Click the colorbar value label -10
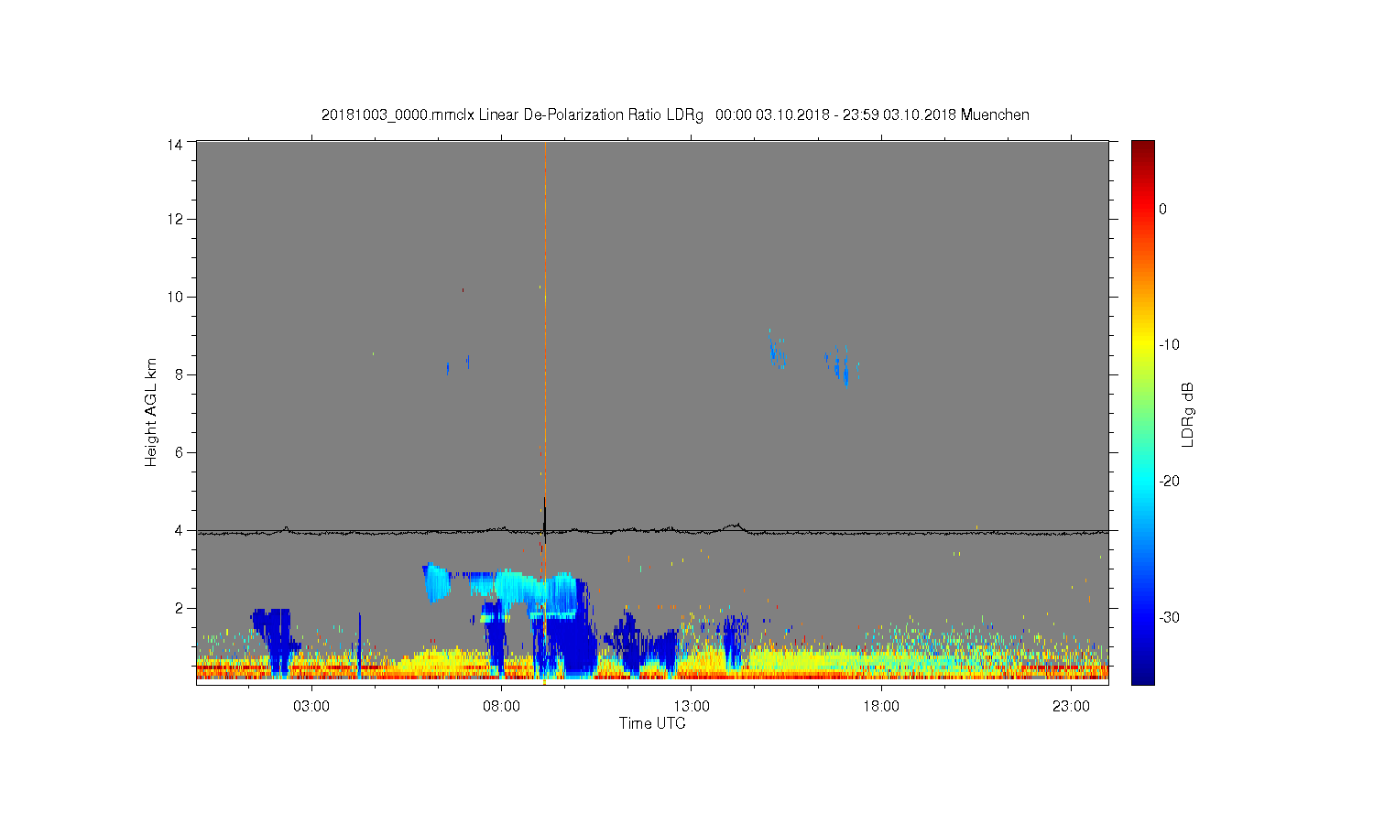 (x=1169, y=345)
